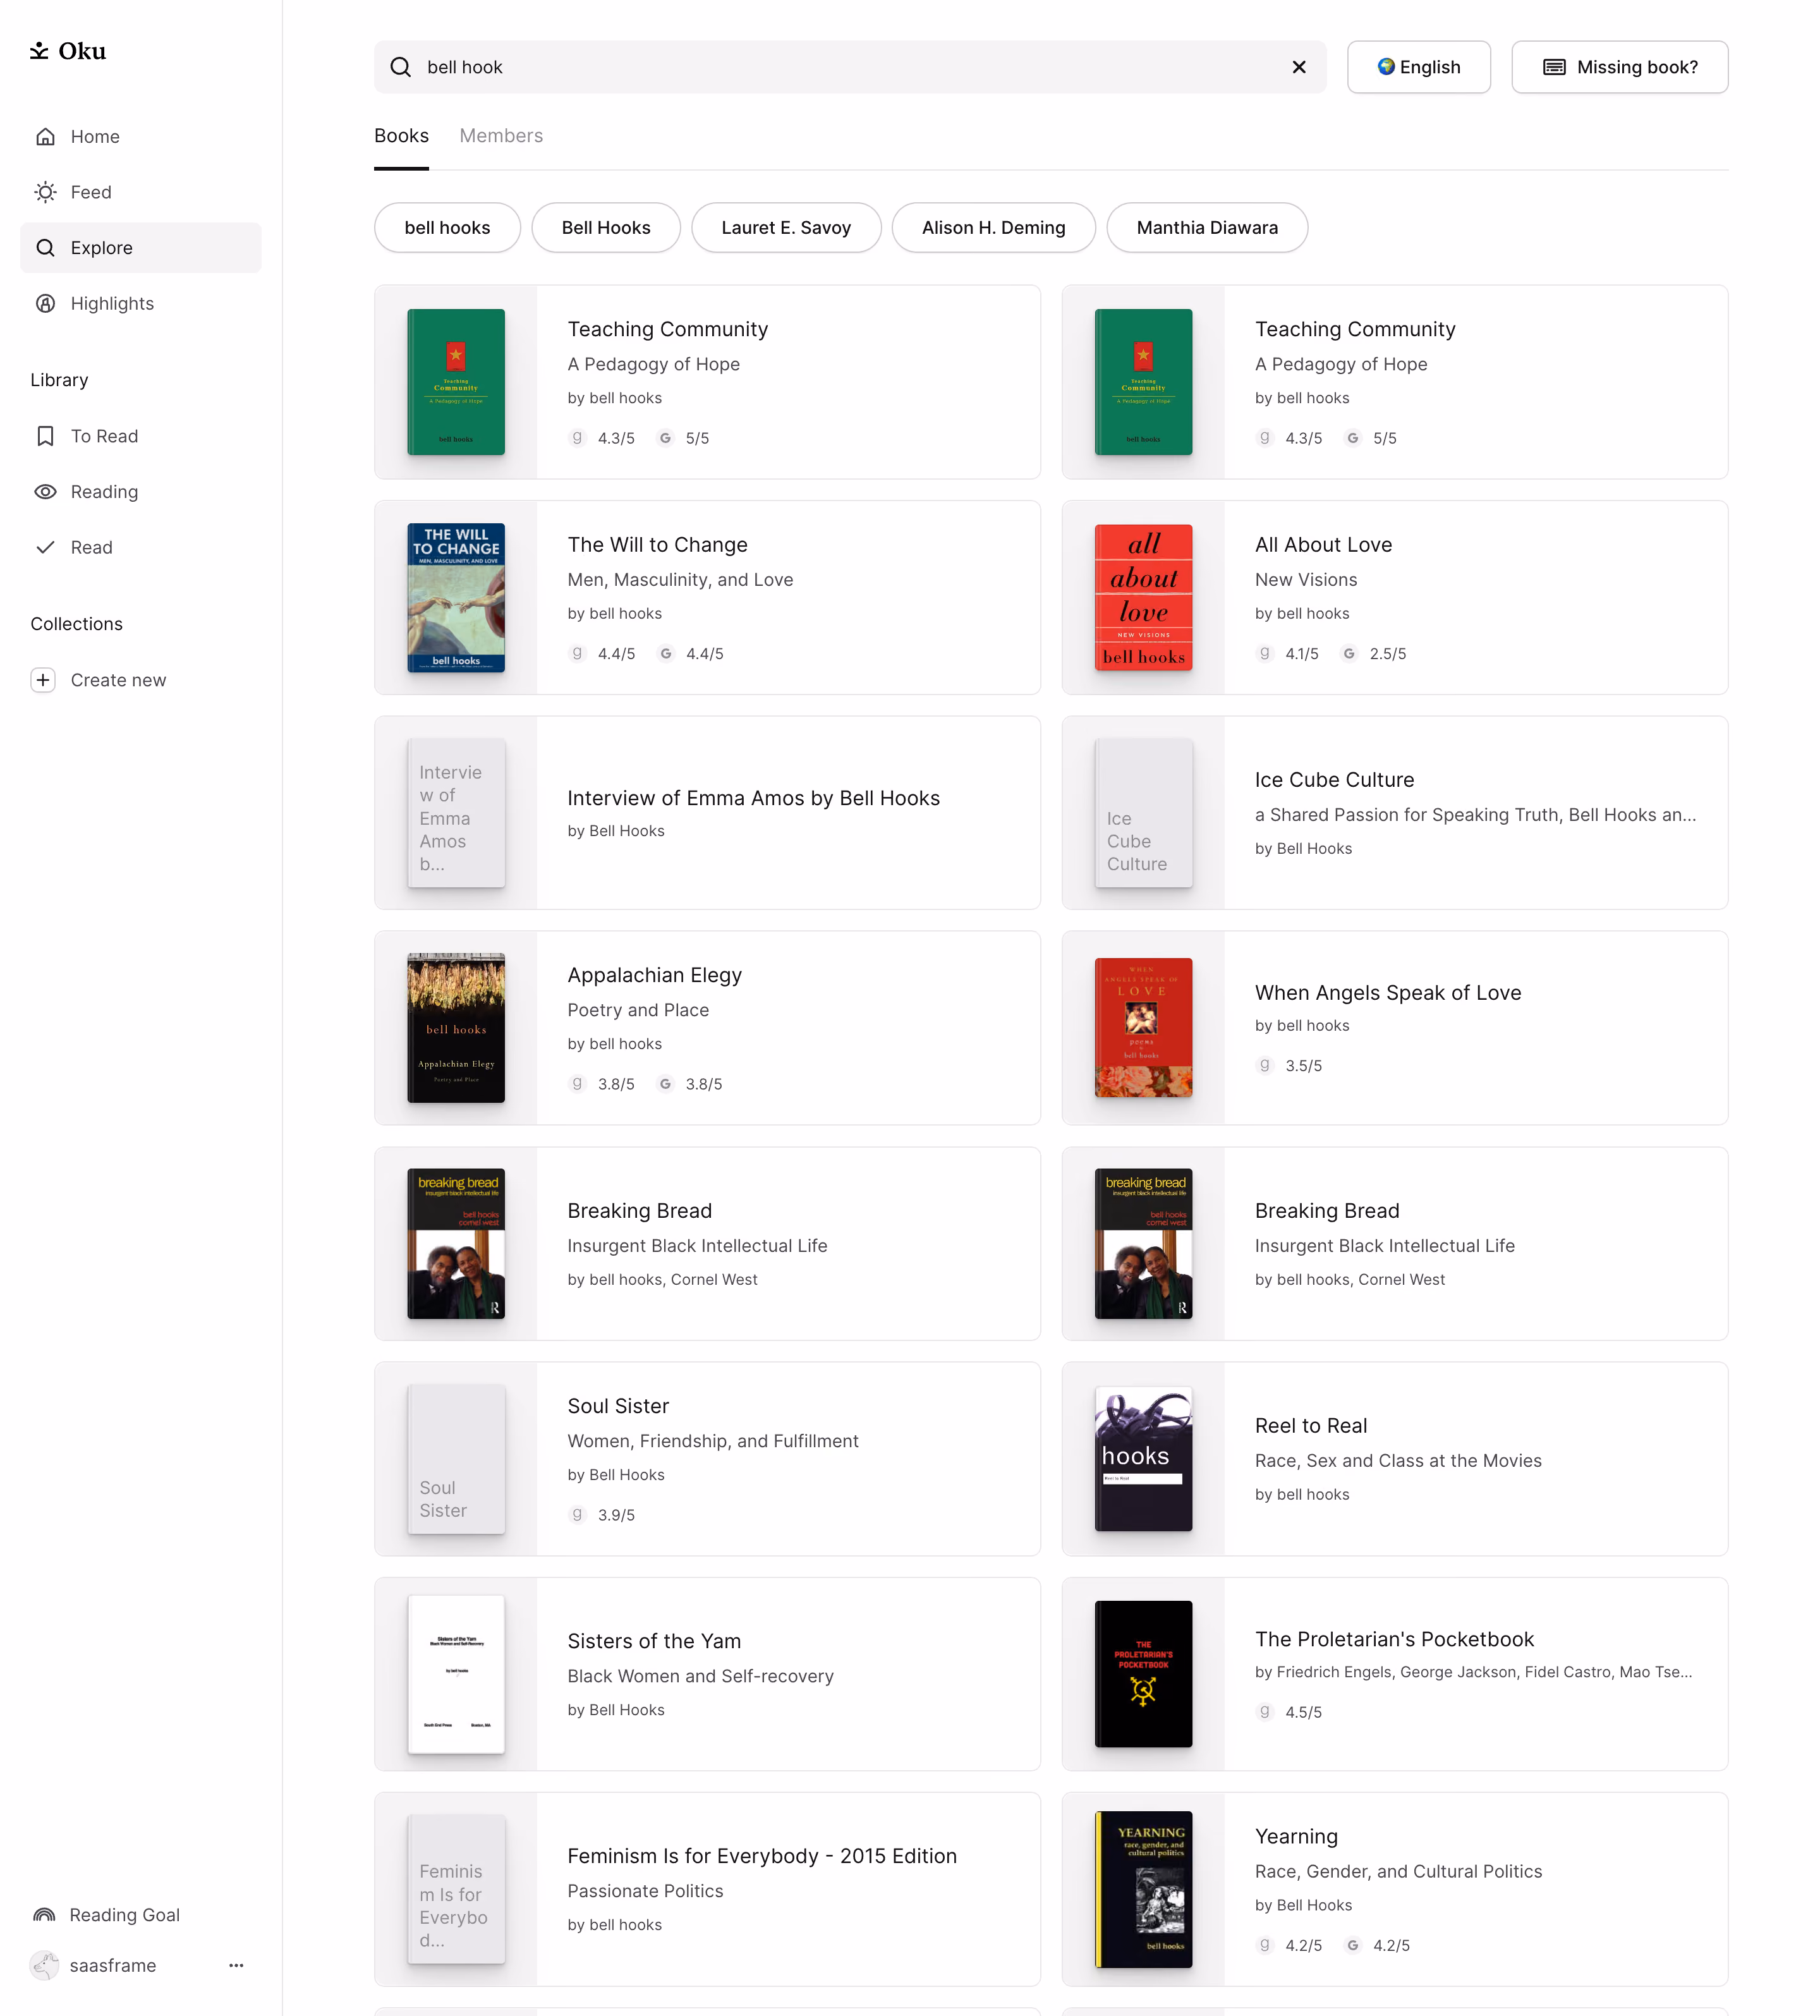Filter by Alison H. Deming chip
Screen dimensions: 1820x2016
994,228
